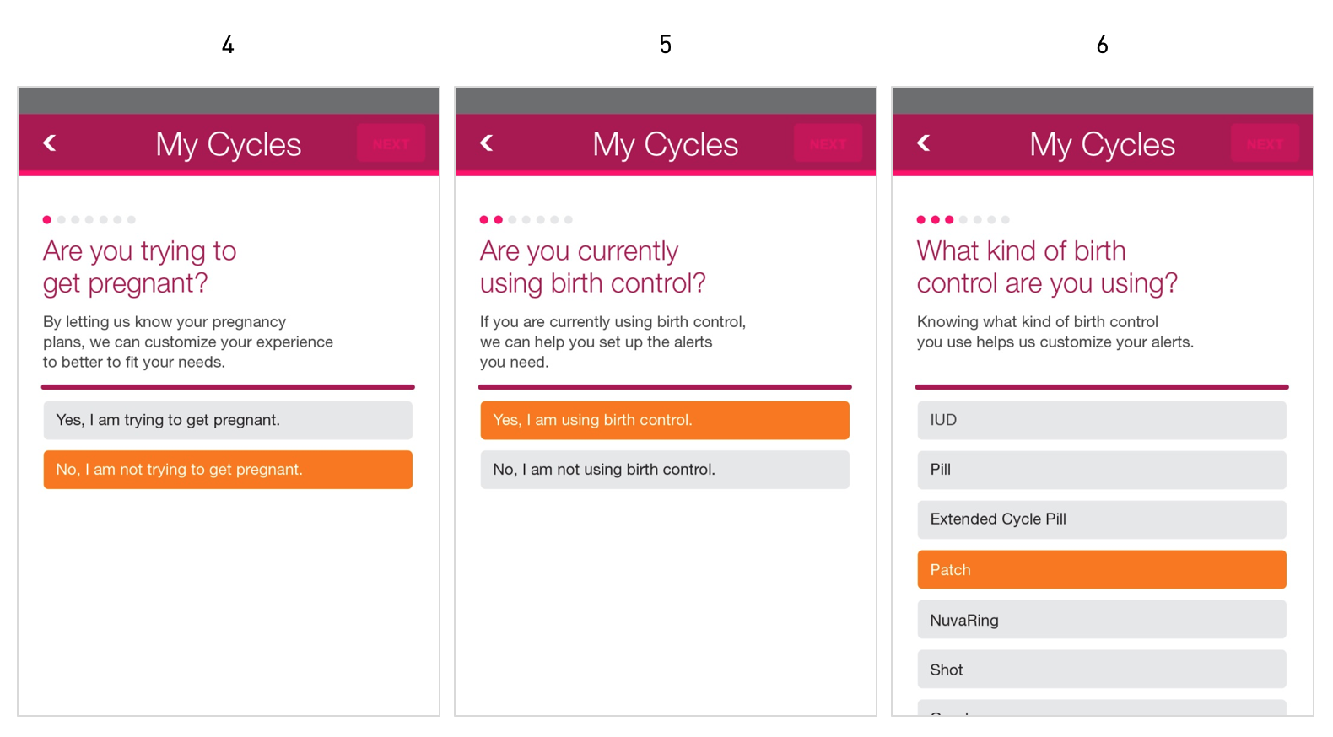
Task: Tap 'My Cycles' title on screen 5
Action: (665, 144)
